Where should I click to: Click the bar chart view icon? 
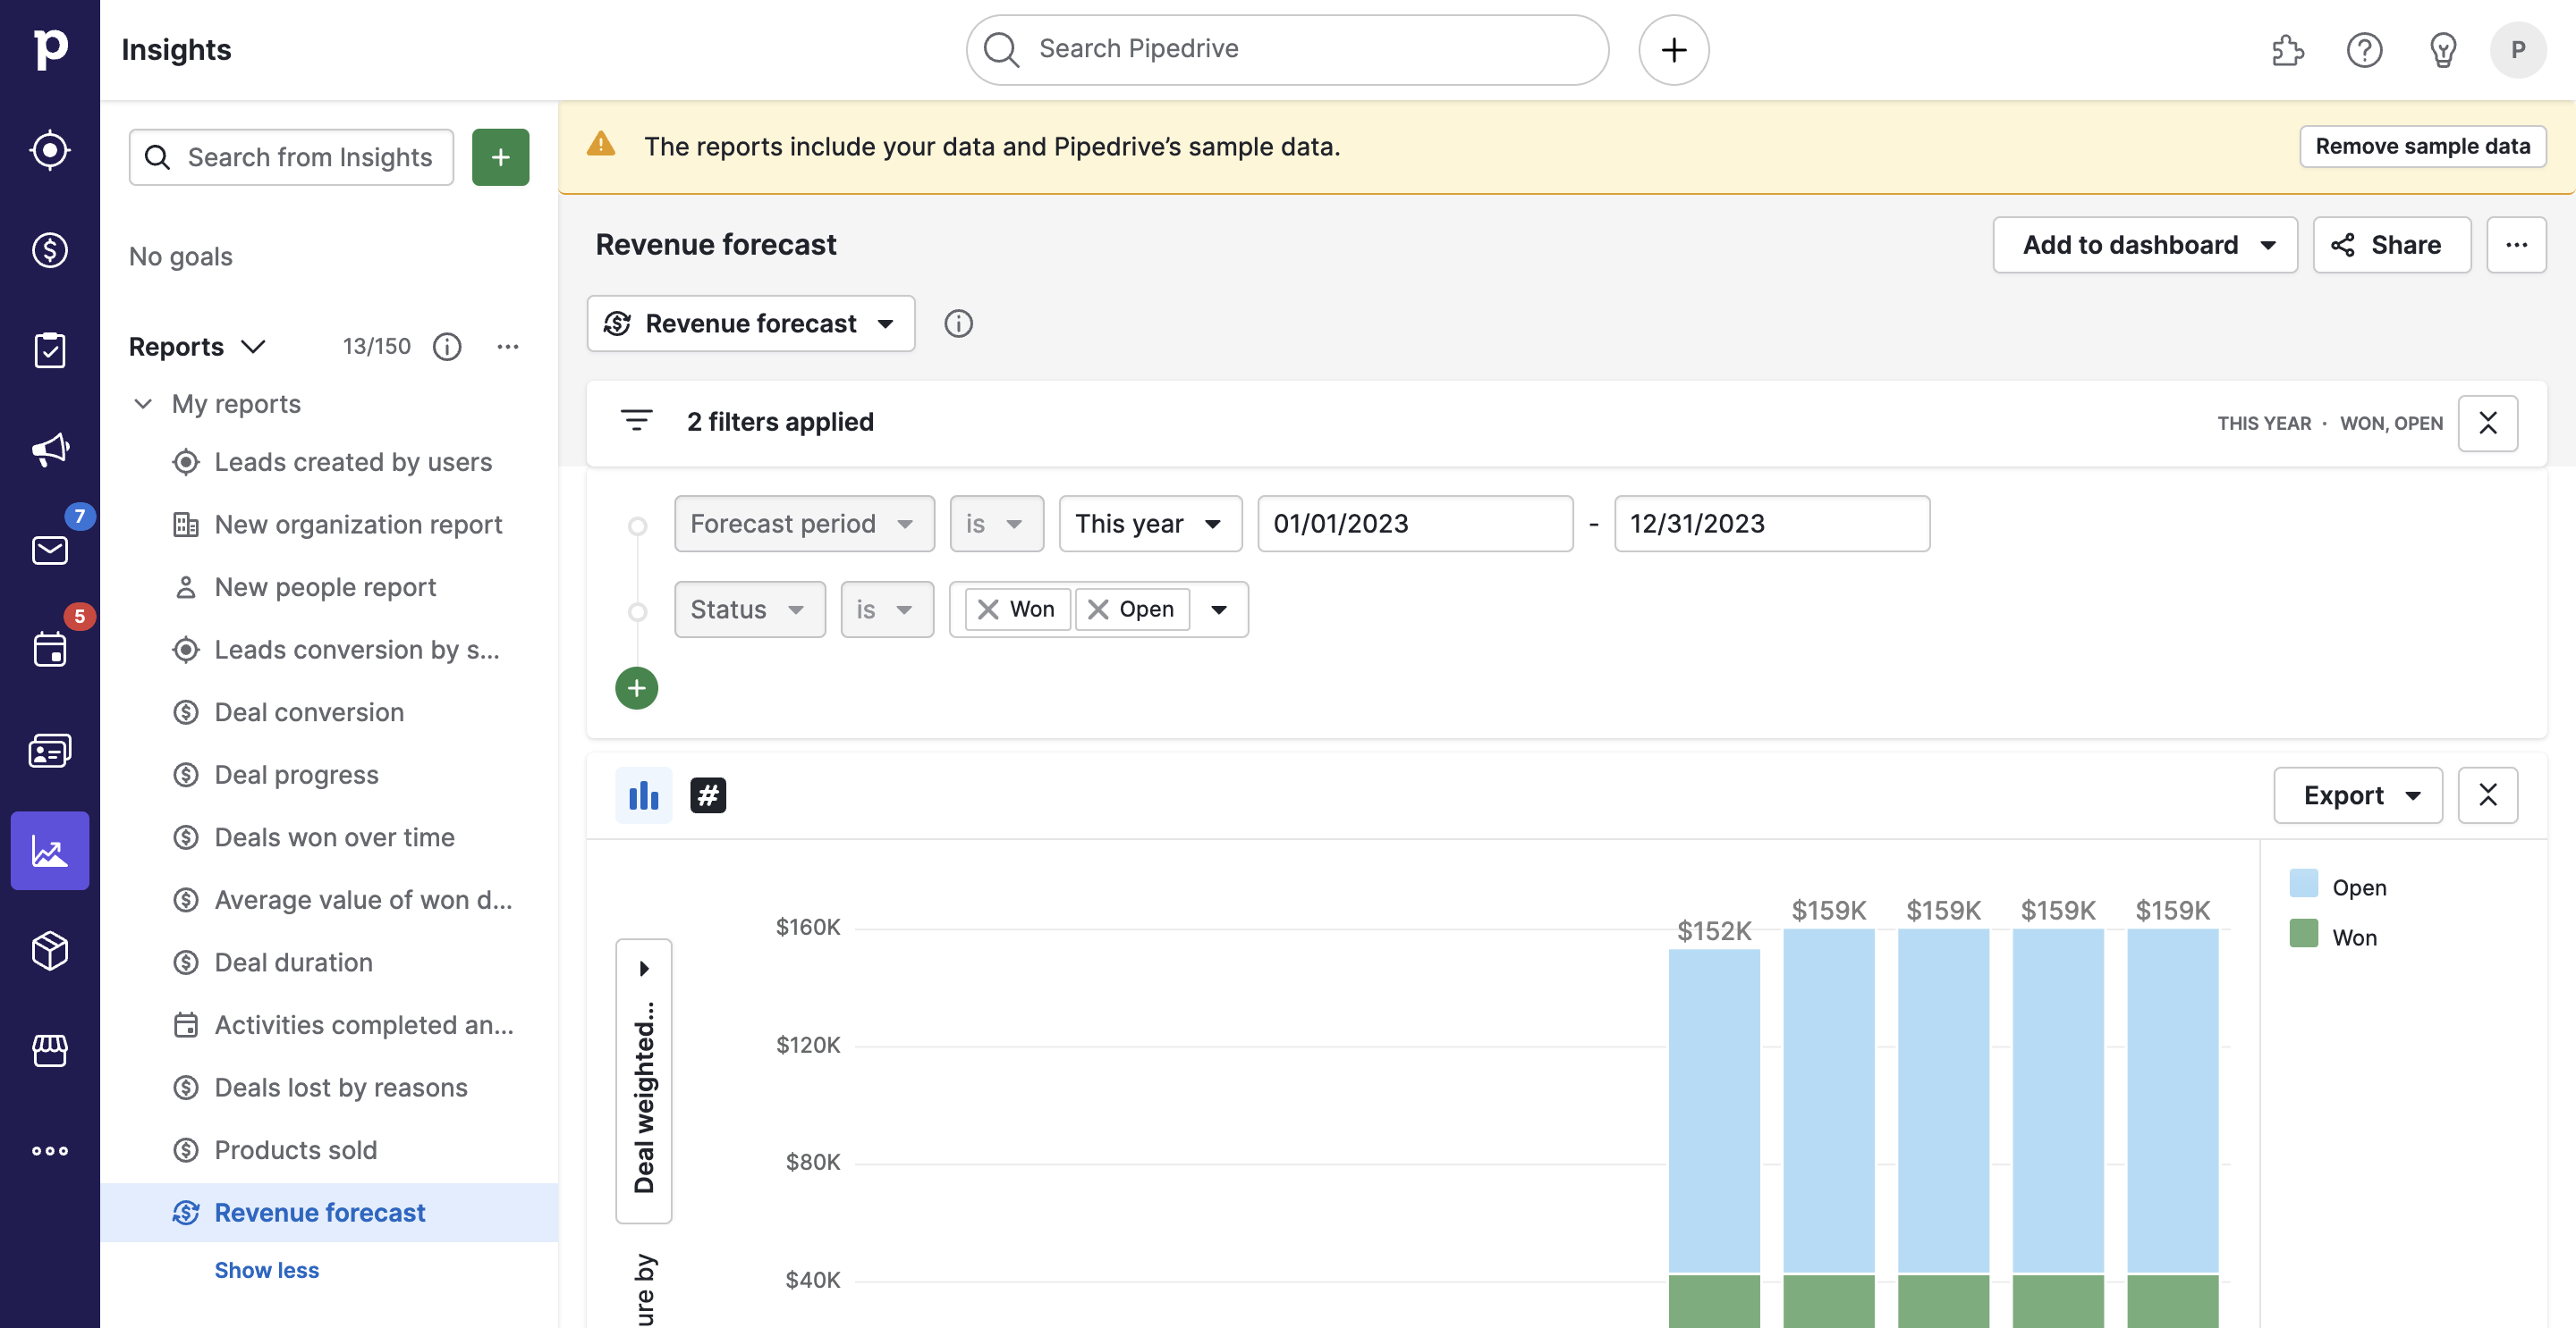coord(644,794)
